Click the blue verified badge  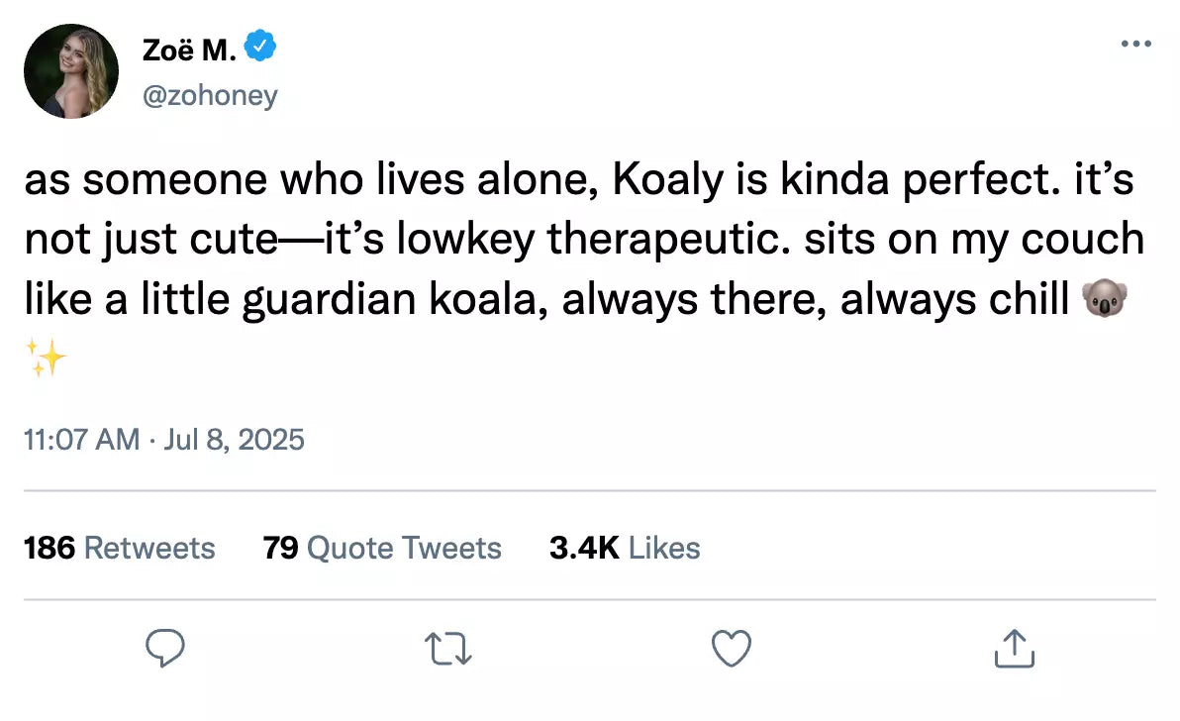(x=260, y=47)
